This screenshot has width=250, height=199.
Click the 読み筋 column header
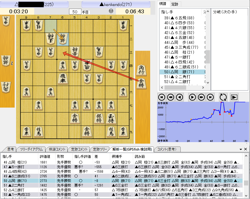[x=188, y=157]
